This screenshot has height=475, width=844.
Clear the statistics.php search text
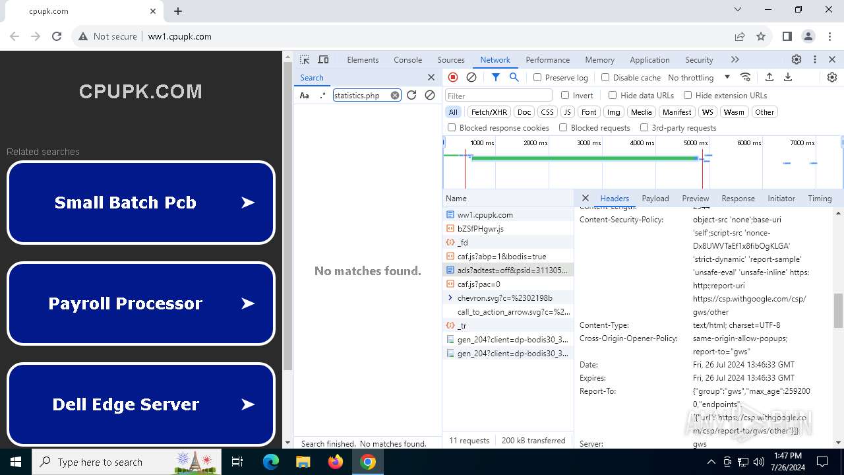coord(395,95)
